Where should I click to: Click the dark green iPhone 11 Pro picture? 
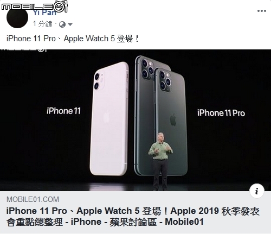pos(161,116)
